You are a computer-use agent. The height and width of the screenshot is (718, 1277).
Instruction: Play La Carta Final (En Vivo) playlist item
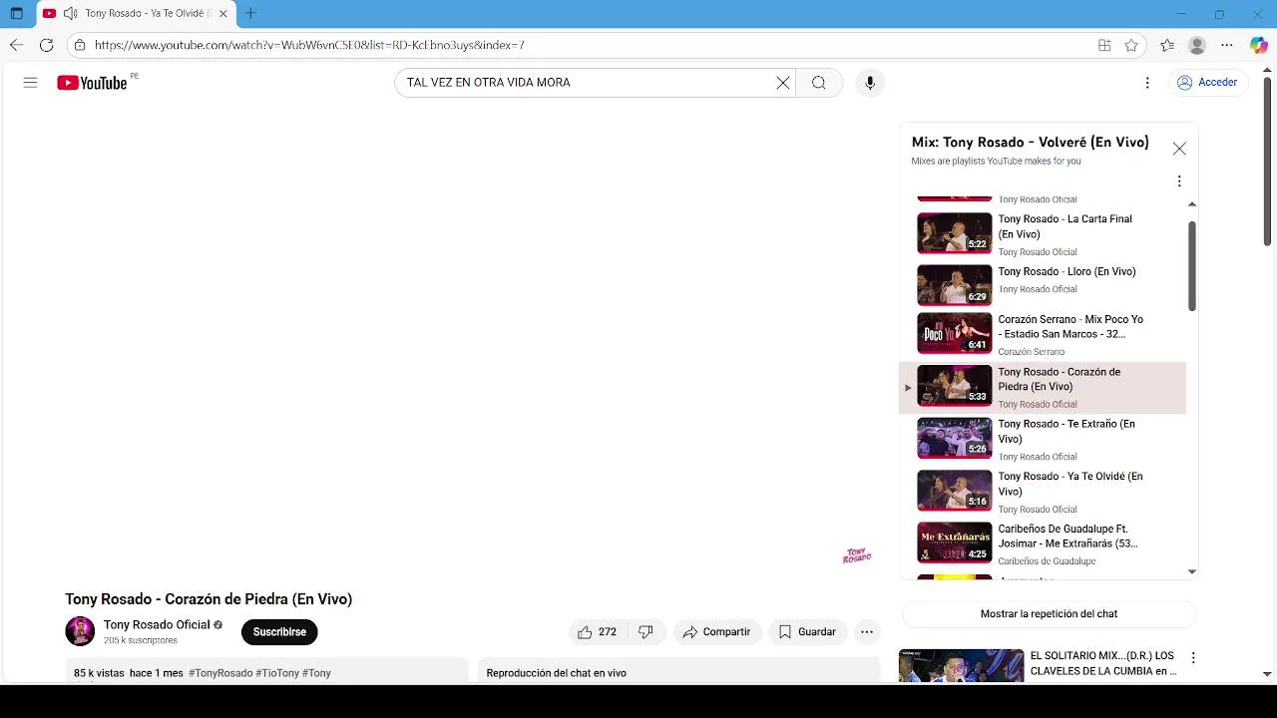1043,234
